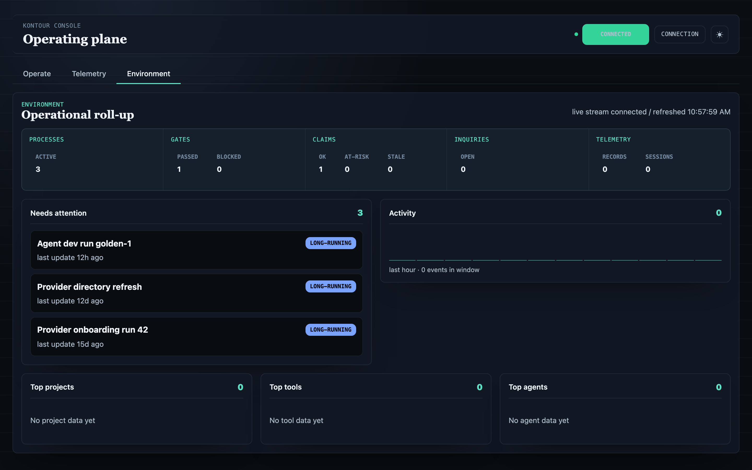This screenshot has height=470, width=752.
Task: Switch to the Operate tab
Action: [37, 74]
